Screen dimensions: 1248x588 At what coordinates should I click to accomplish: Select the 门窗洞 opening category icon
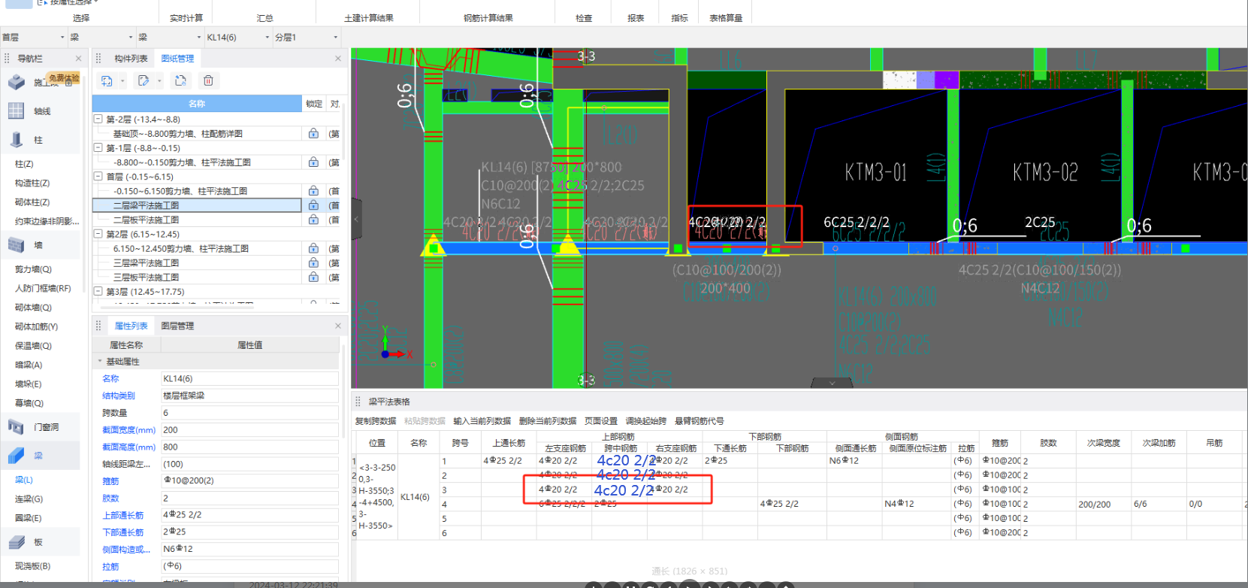click(x=17, y=427)
